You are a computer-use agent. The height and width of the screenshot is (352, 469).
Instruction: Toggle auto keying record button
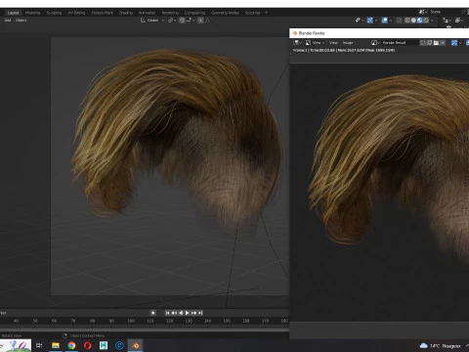tap(152, 313)
